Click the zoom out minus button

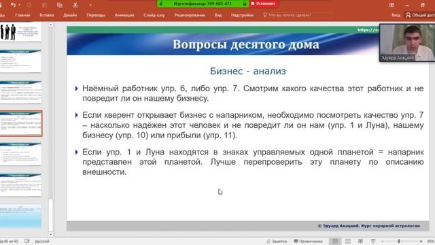click(x=383, y=242)
